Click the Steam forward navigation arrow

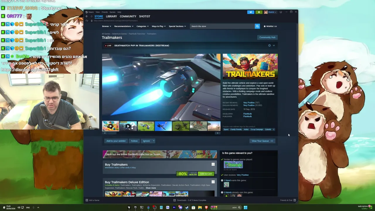pyautogui.click(x=91, y=16)
